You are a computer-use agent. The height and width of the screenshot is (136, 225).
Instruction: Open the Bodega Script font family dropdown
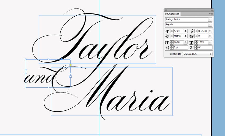click(x=210, y=20)
